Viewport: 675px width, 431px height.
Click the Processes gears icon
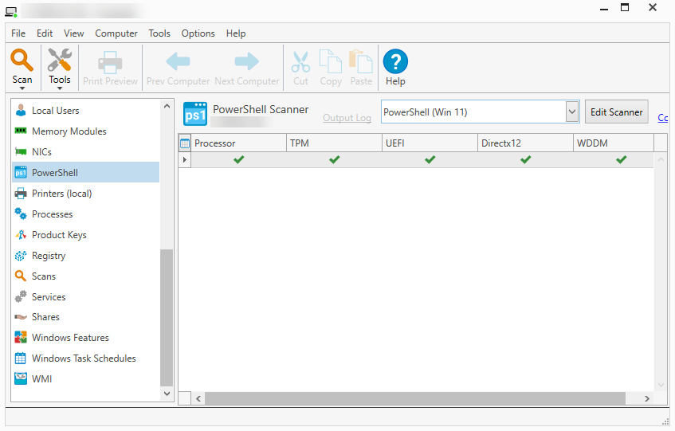click(x=21, y=214)
